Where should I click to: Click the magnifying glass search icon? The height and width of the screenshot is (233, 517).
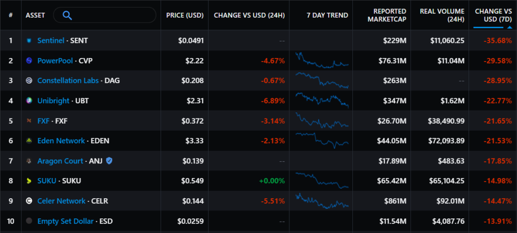pos(67,15)
